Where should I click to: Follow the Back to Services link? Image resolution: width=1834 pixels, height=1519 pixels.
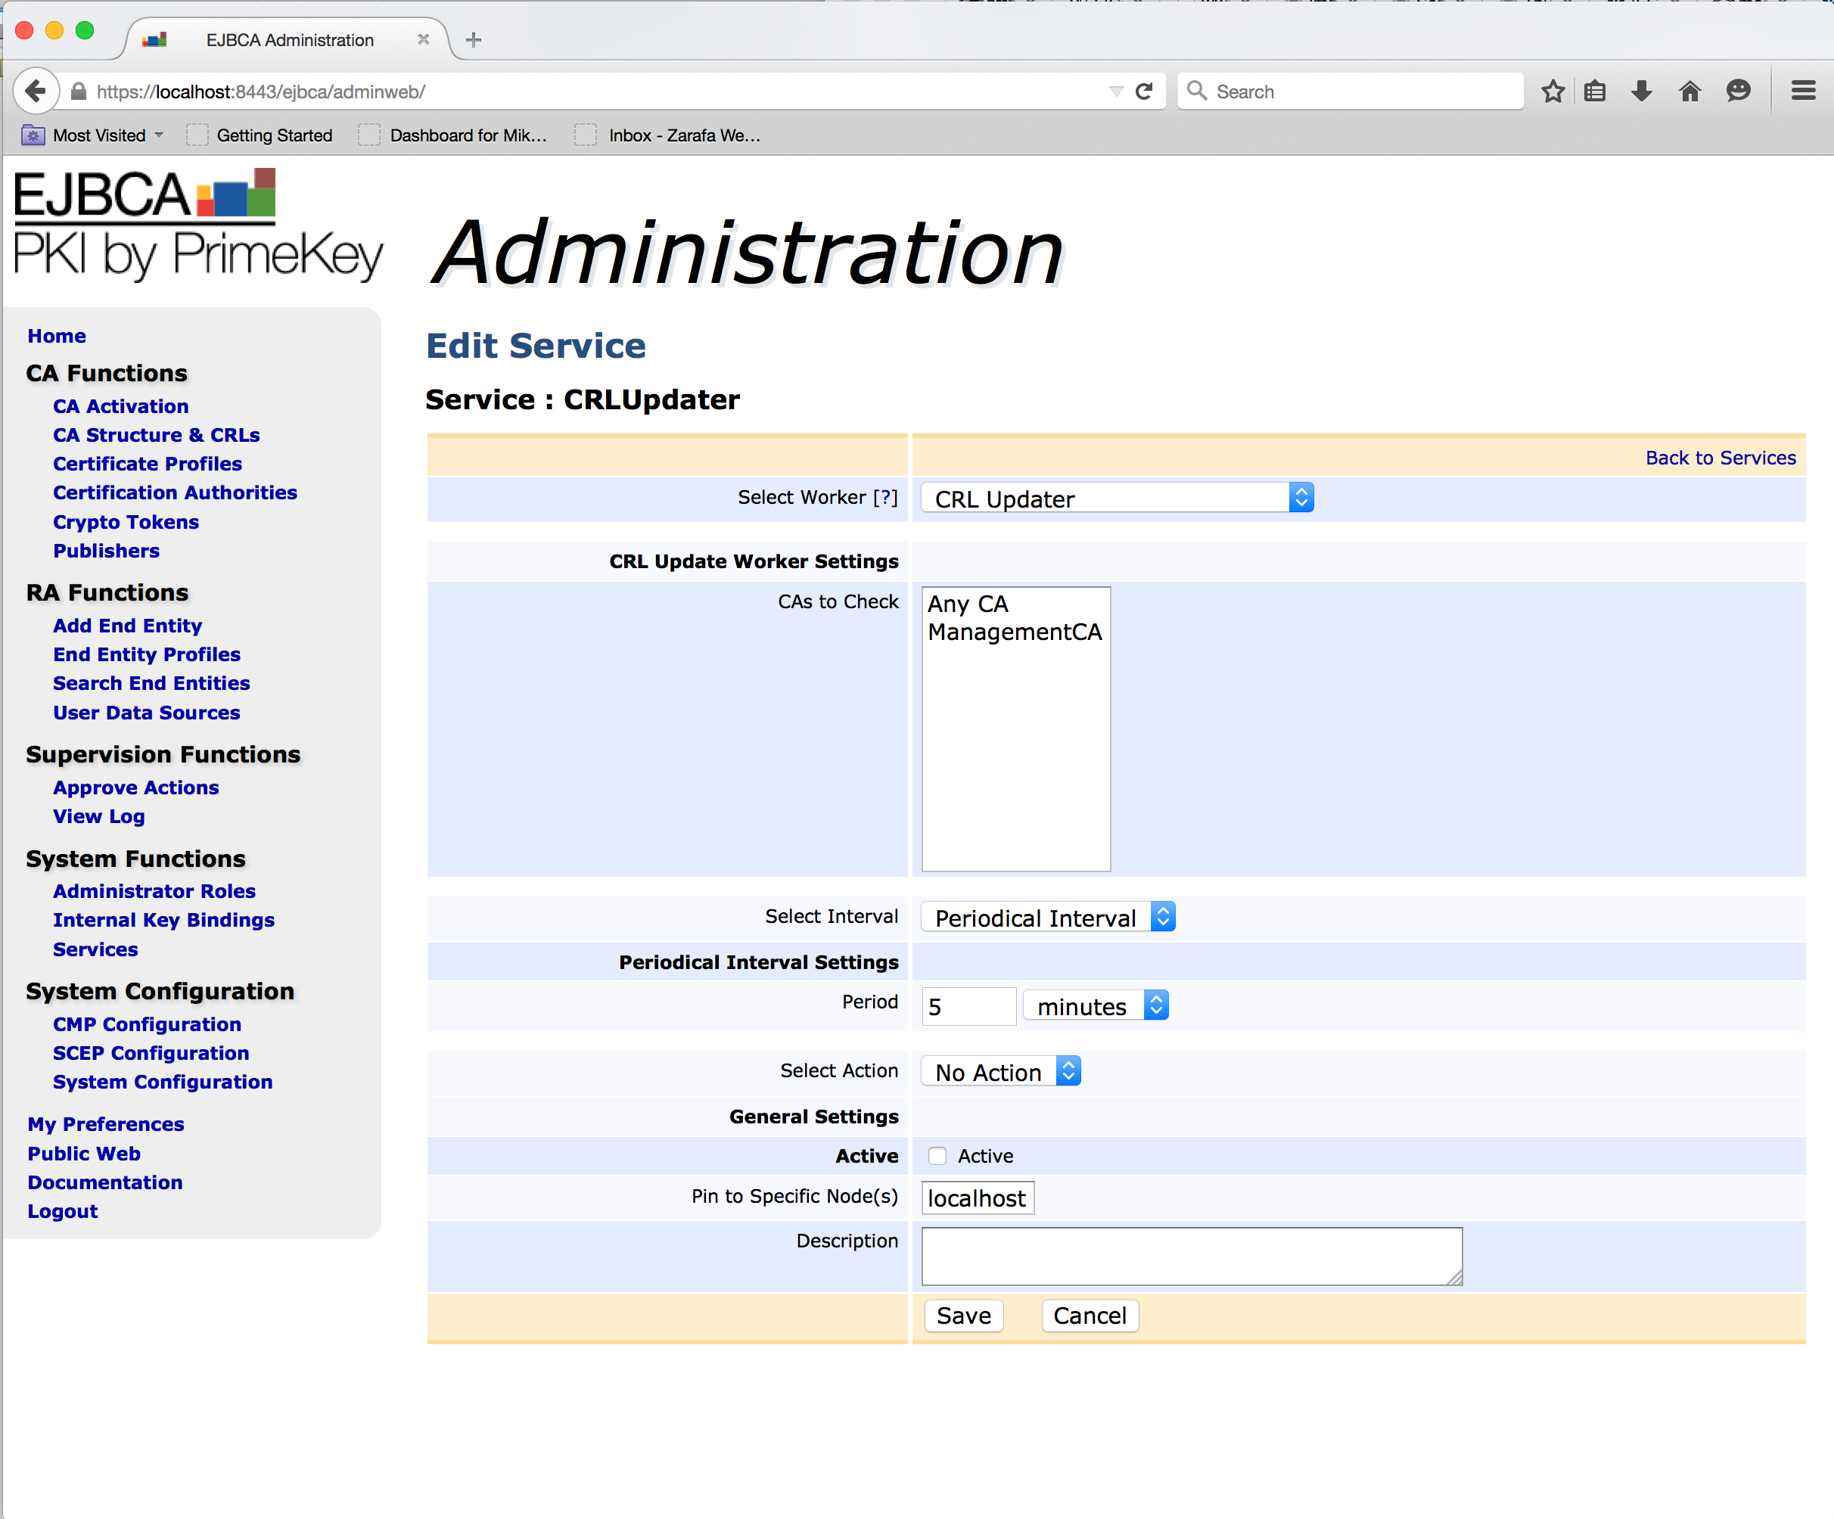[x=1720, y=457]
